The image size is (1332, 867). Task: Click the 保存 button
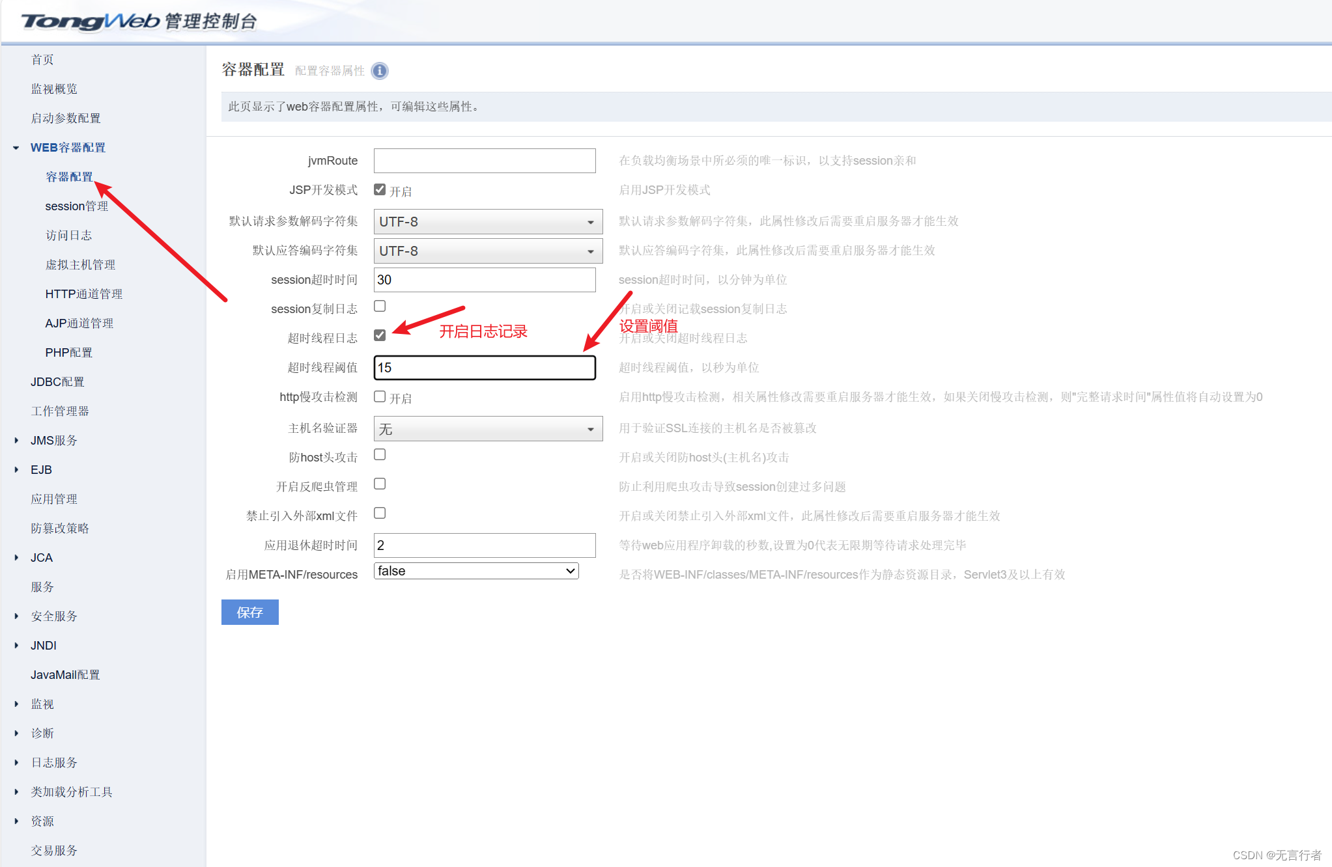coord(249,612)
